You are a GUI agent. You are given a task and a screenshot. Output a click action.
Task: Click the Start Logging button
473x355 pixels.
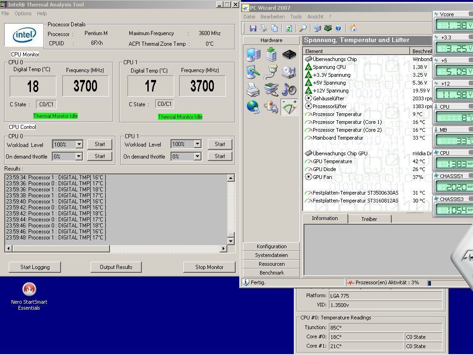tap(35, 267)
